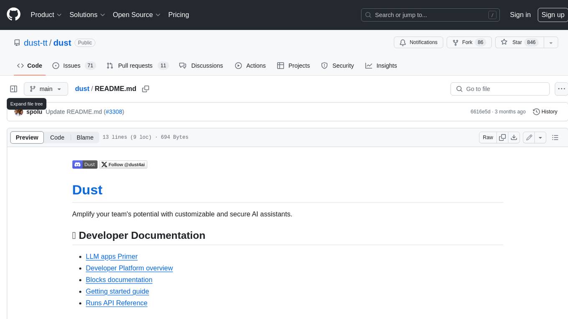Select the Blame view
568x319 pixels.
coord(85,137)
